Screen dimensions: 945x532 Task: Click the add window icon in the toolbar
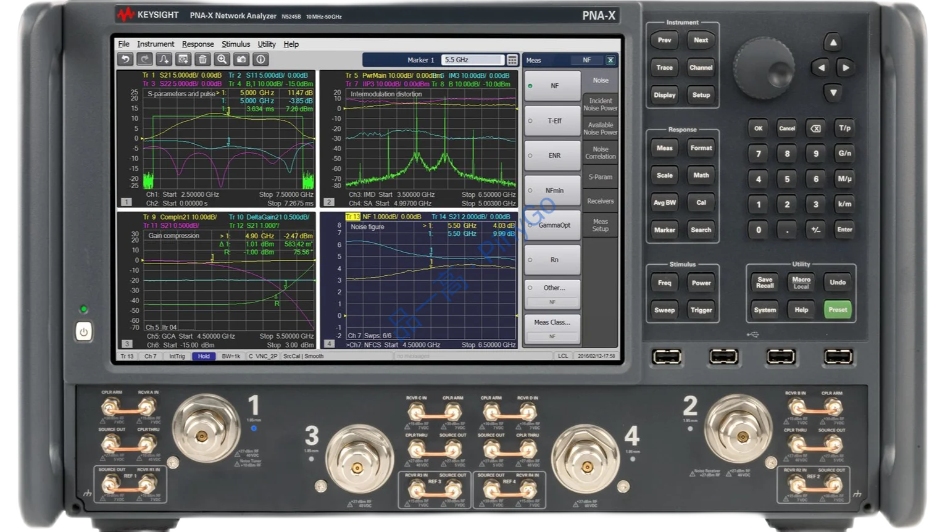[x=183, y=59]
